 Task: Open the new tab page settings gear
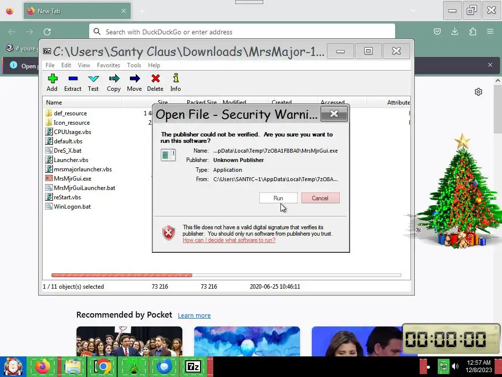coord(478,92)
